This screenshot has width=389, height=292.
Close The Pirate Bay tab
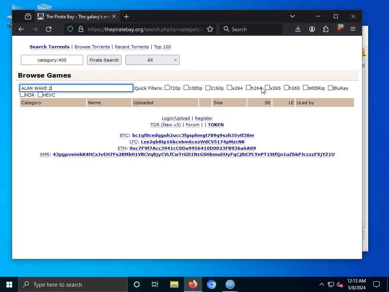coord(114,17)
